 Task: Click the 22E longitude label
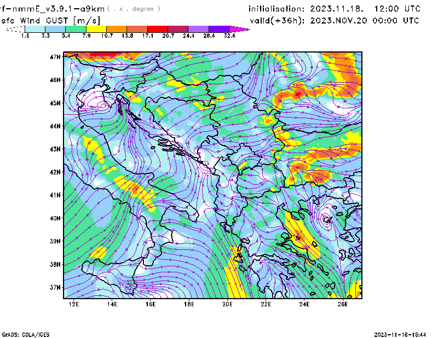(266, 304)
